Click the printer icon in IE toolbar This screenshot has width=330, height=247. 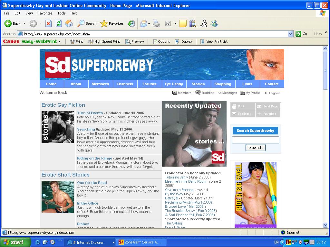click(156, 23)
